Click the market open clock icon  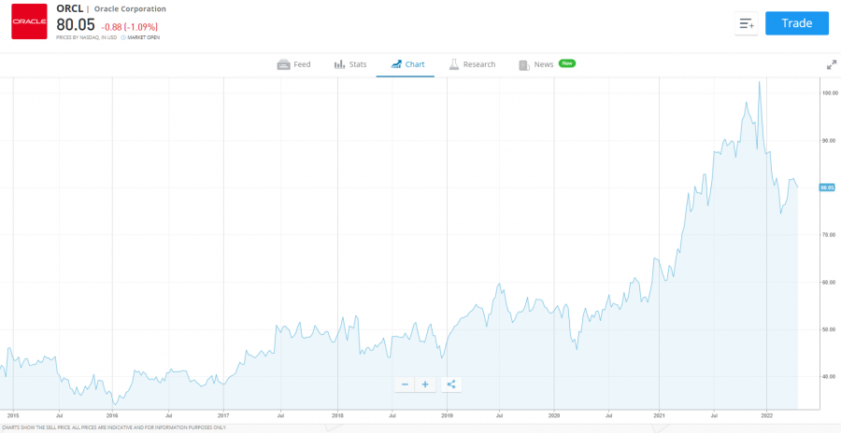pos(123,37)
